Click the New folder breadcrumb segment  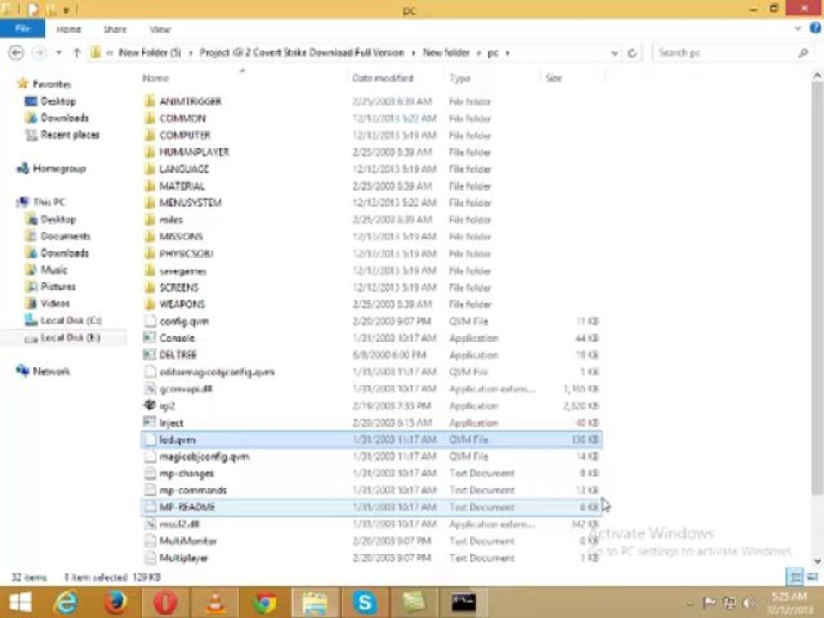click(445, 52)
